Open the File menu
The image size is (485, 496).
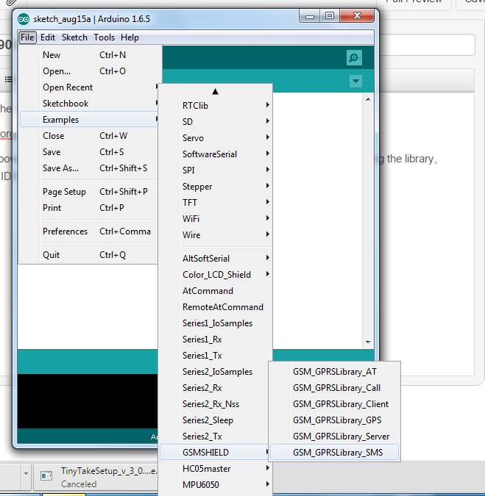[x=27, y=37]
